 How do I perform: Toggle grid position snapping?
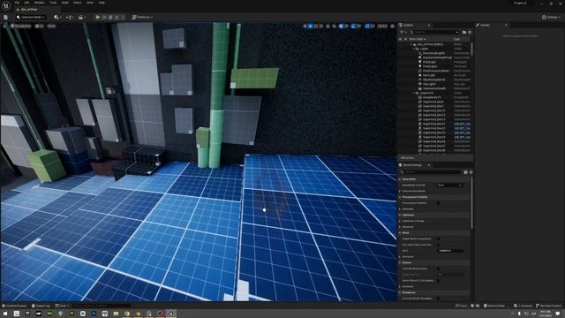point(341,26)
